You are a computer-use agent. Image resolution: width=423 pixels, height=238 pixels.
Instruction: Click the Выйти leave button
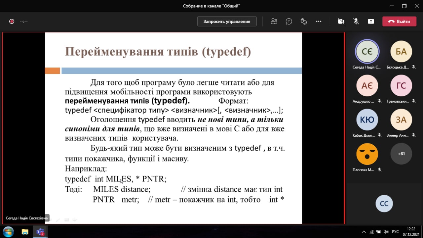[399, 22]
